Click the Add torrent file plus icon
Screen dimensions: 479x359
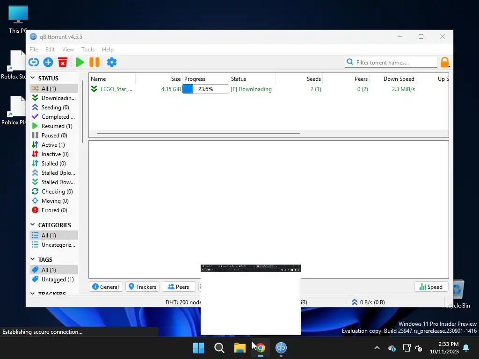tap(48, 62)
